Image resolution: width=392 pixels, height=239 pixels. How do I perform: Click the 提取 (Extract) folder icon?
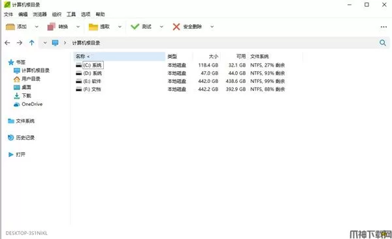click(x=93, y=27)
